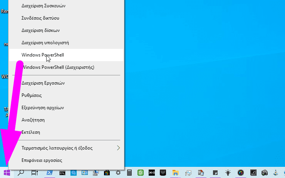The height and width of the screenshot is (178, 285).
Task: Expand Τερματισμός λειτουργίας ή έξοδος submenu arrow
Action: pyautogui.click(x=118, y=148)
